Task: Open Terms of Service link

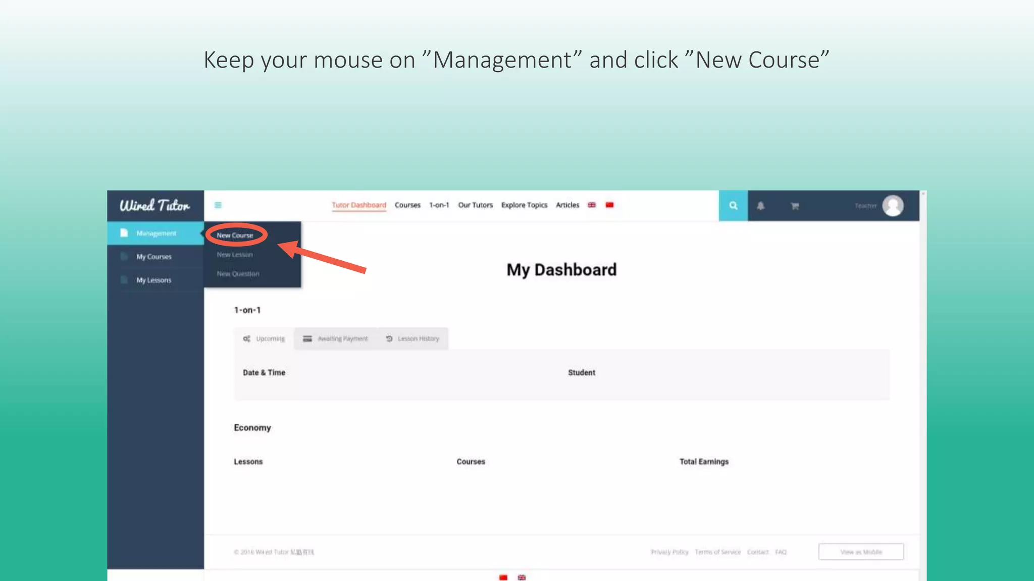Action: [x=717, y=552]
